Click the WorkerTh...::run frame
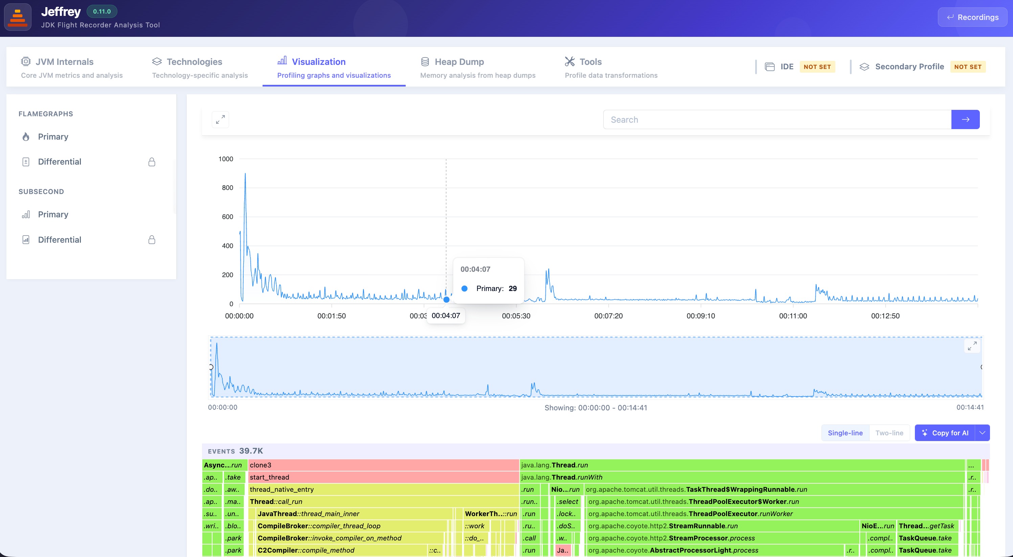Image resolution: width=1013 pixels, height=557 pixels. click(491, 514)
